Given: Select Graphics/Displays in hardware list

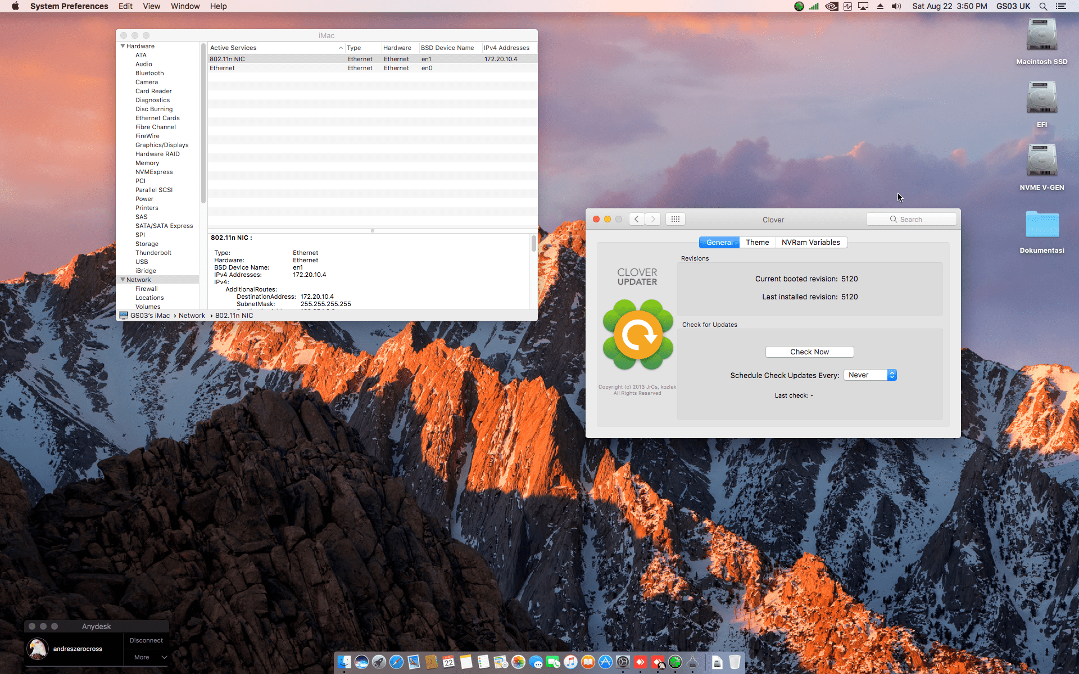Looking at the screenshot, I should pos(162,145).
